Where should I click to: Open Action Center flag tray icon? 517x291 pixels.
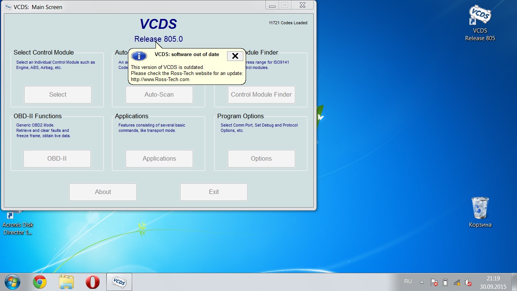click(x=434, y=282)
